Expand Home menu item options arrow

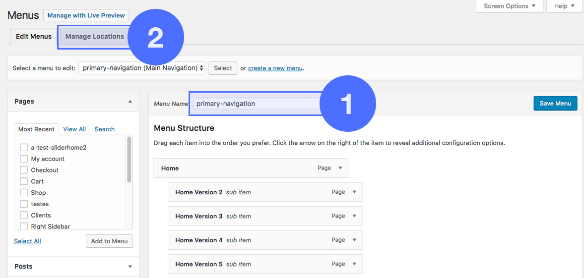pos(340,168)
